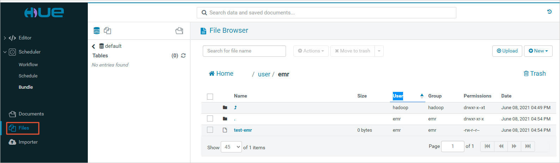Select the files icon in assist panel

click(108, 31)
